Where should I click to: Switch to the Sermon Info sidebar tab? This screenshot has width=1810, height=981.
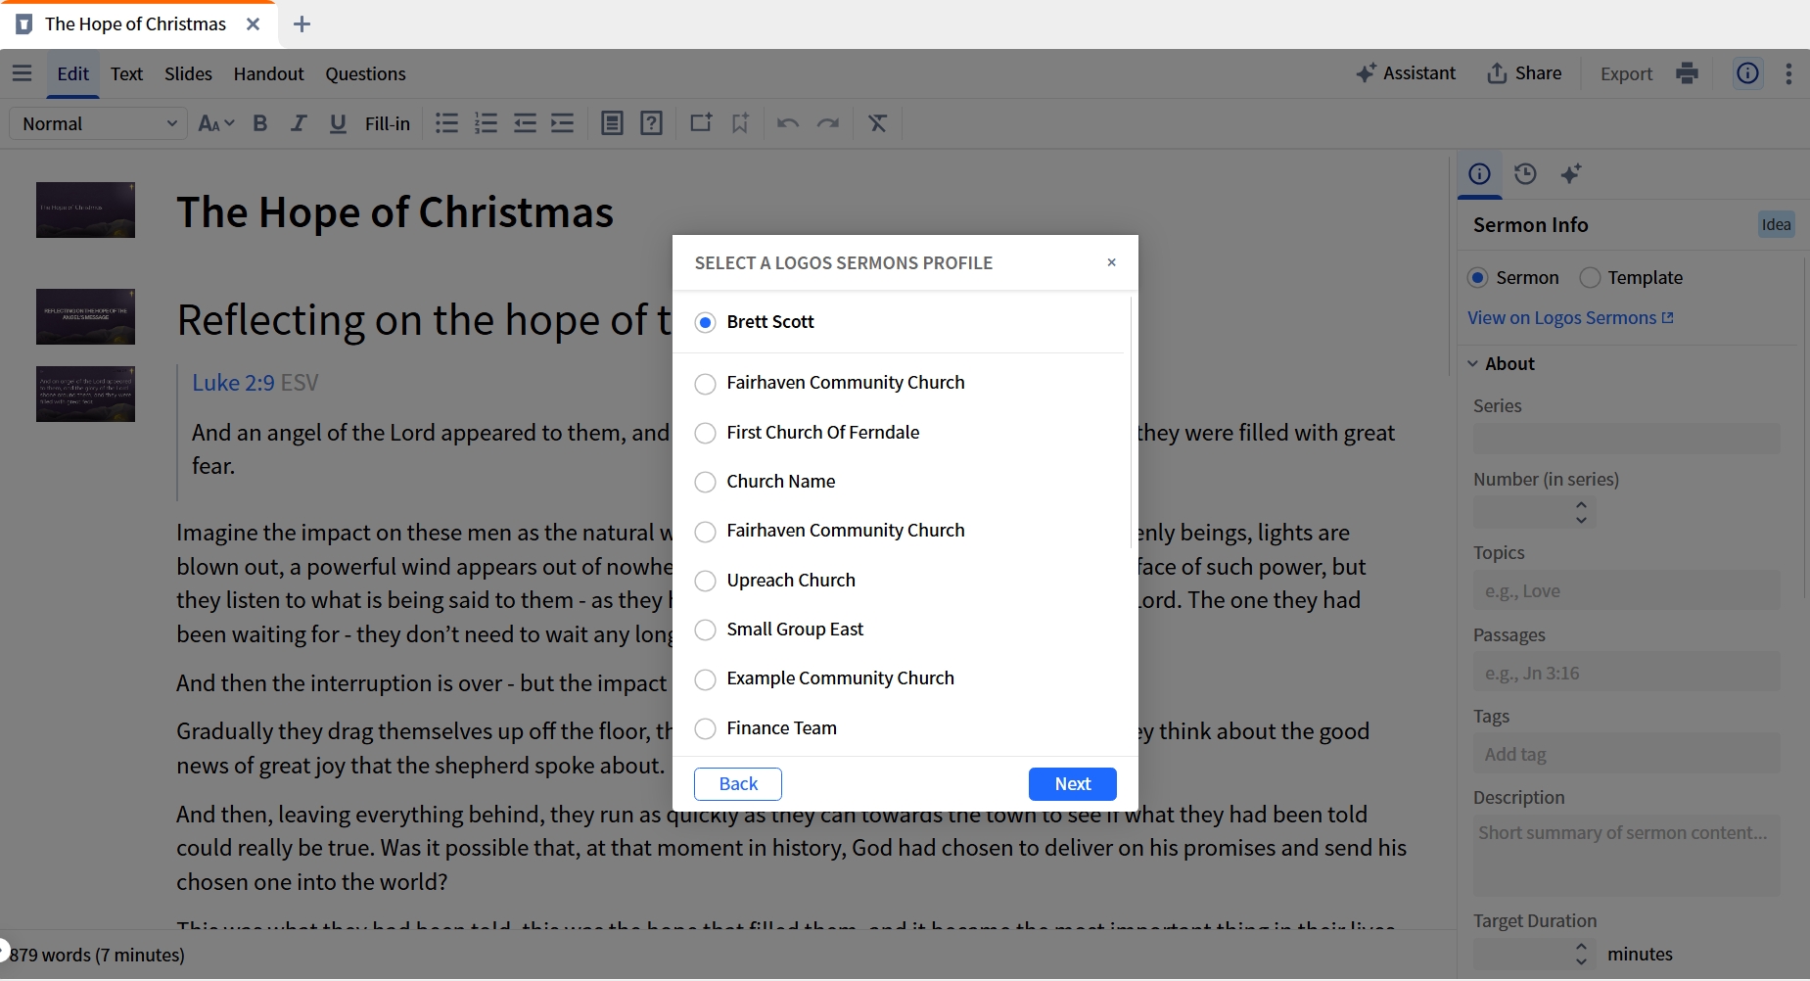pyautogui.click(x=1479, y=174)
